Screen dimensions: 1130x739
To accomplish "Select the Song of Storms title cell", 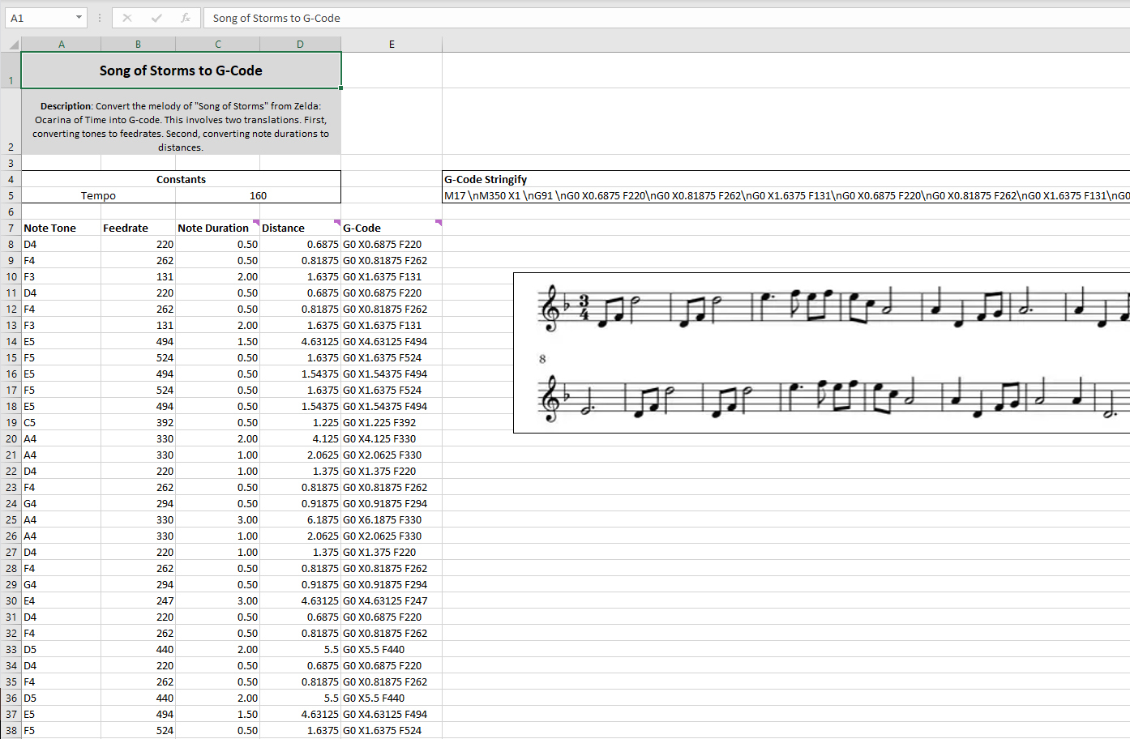I will (x=181, y=70).
